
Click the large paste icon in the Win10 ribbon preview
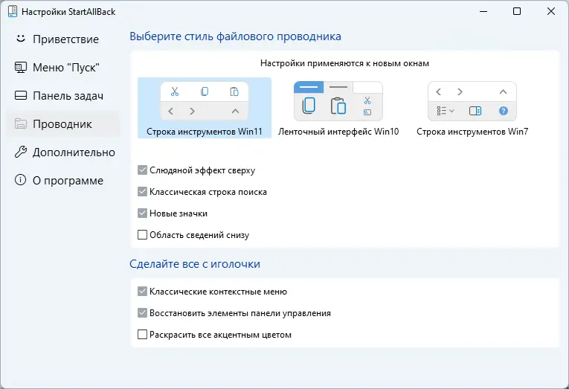pos(338,106)
